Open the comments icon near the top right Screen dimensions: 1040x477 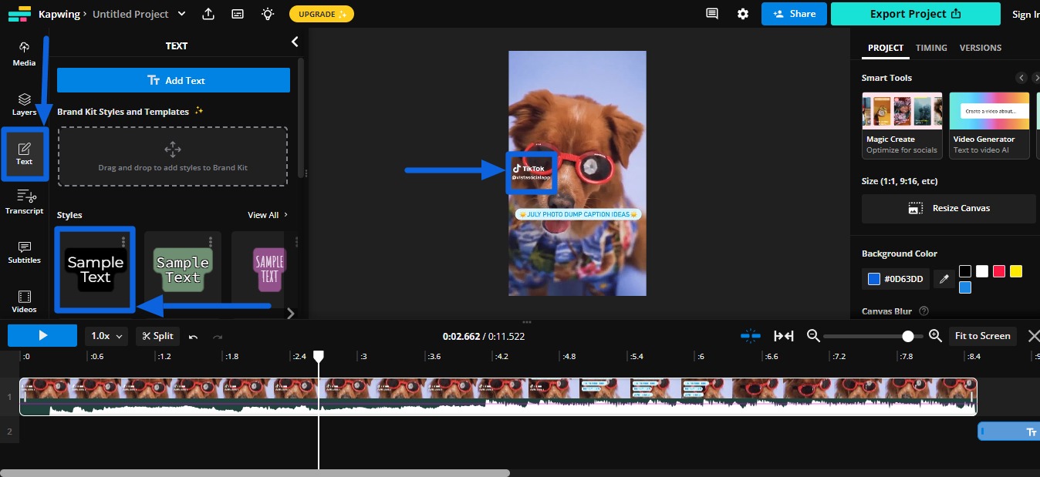click(714, 13)
